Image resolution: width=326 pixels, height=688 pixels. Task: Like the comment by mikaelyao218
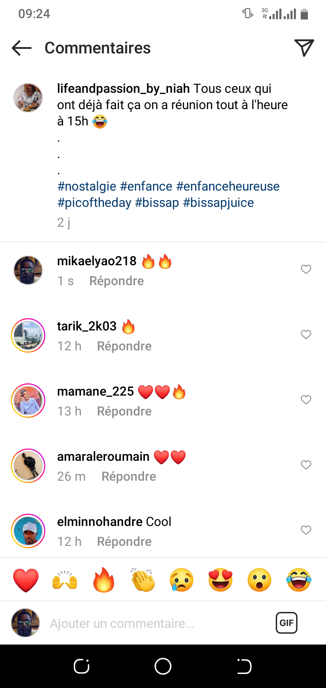point(306,269)
